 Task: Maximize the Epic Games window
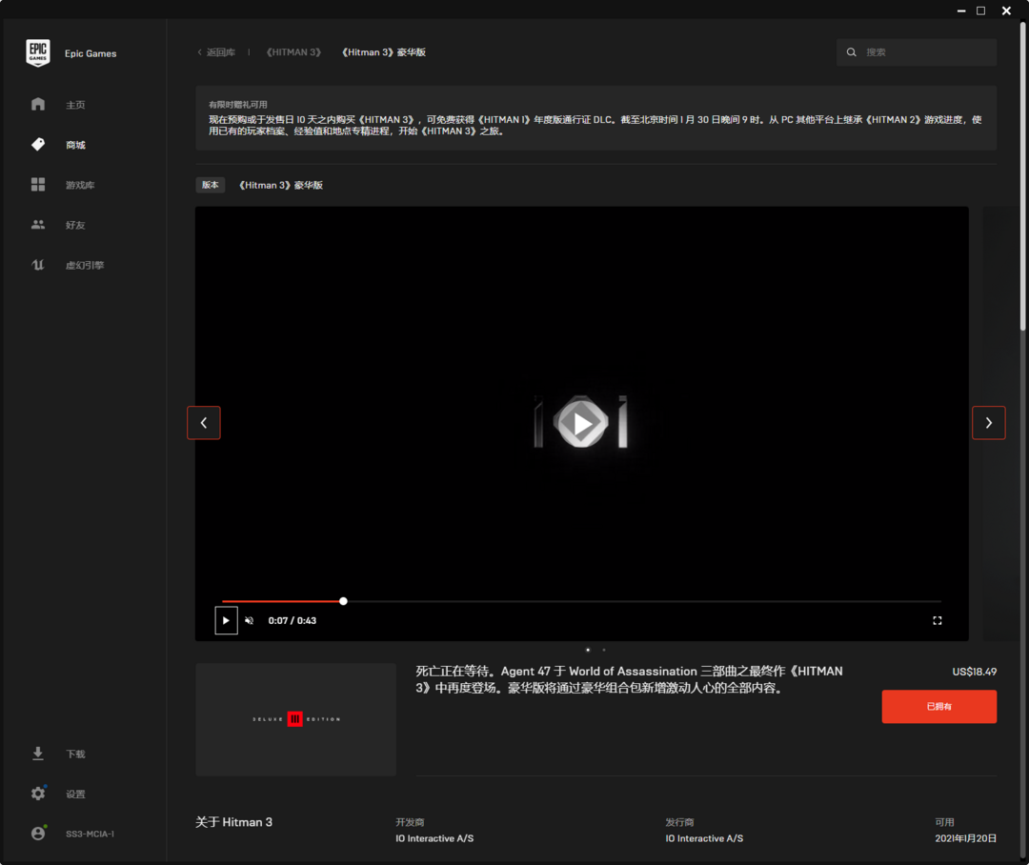point(981,10)
